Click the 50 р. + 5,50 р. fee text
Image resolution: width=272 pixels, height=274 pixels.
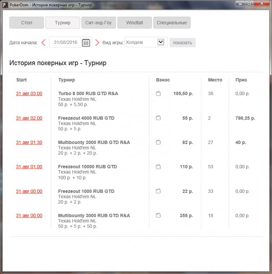(73, 104)
